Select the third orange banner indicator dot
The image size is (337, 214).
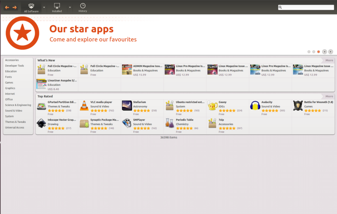coord(318,52)
